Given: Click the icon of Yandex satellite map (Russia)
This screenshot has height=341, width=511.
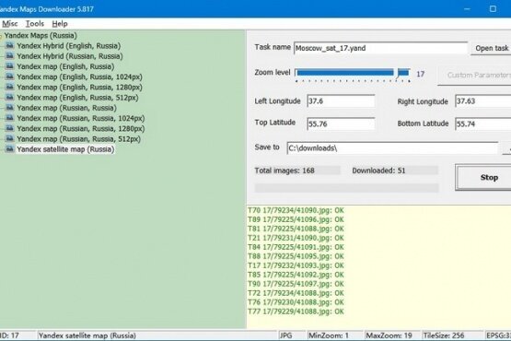Looking at the screenshot, I should coord(10,148).
